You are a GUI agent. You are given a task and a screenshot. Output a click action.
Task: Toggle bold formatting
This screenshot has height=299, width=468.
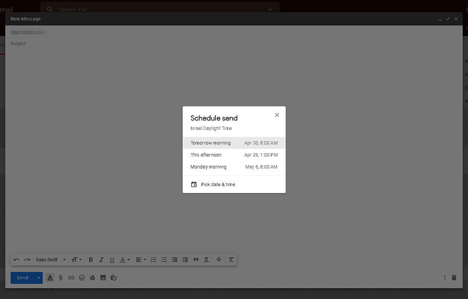[x=90, y=259]
